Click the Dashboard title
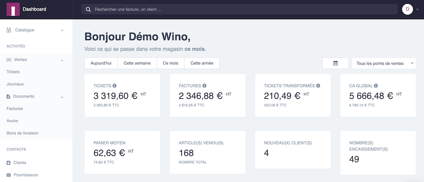The height and width of the screenshot is (182, 424). pos(34,9)
